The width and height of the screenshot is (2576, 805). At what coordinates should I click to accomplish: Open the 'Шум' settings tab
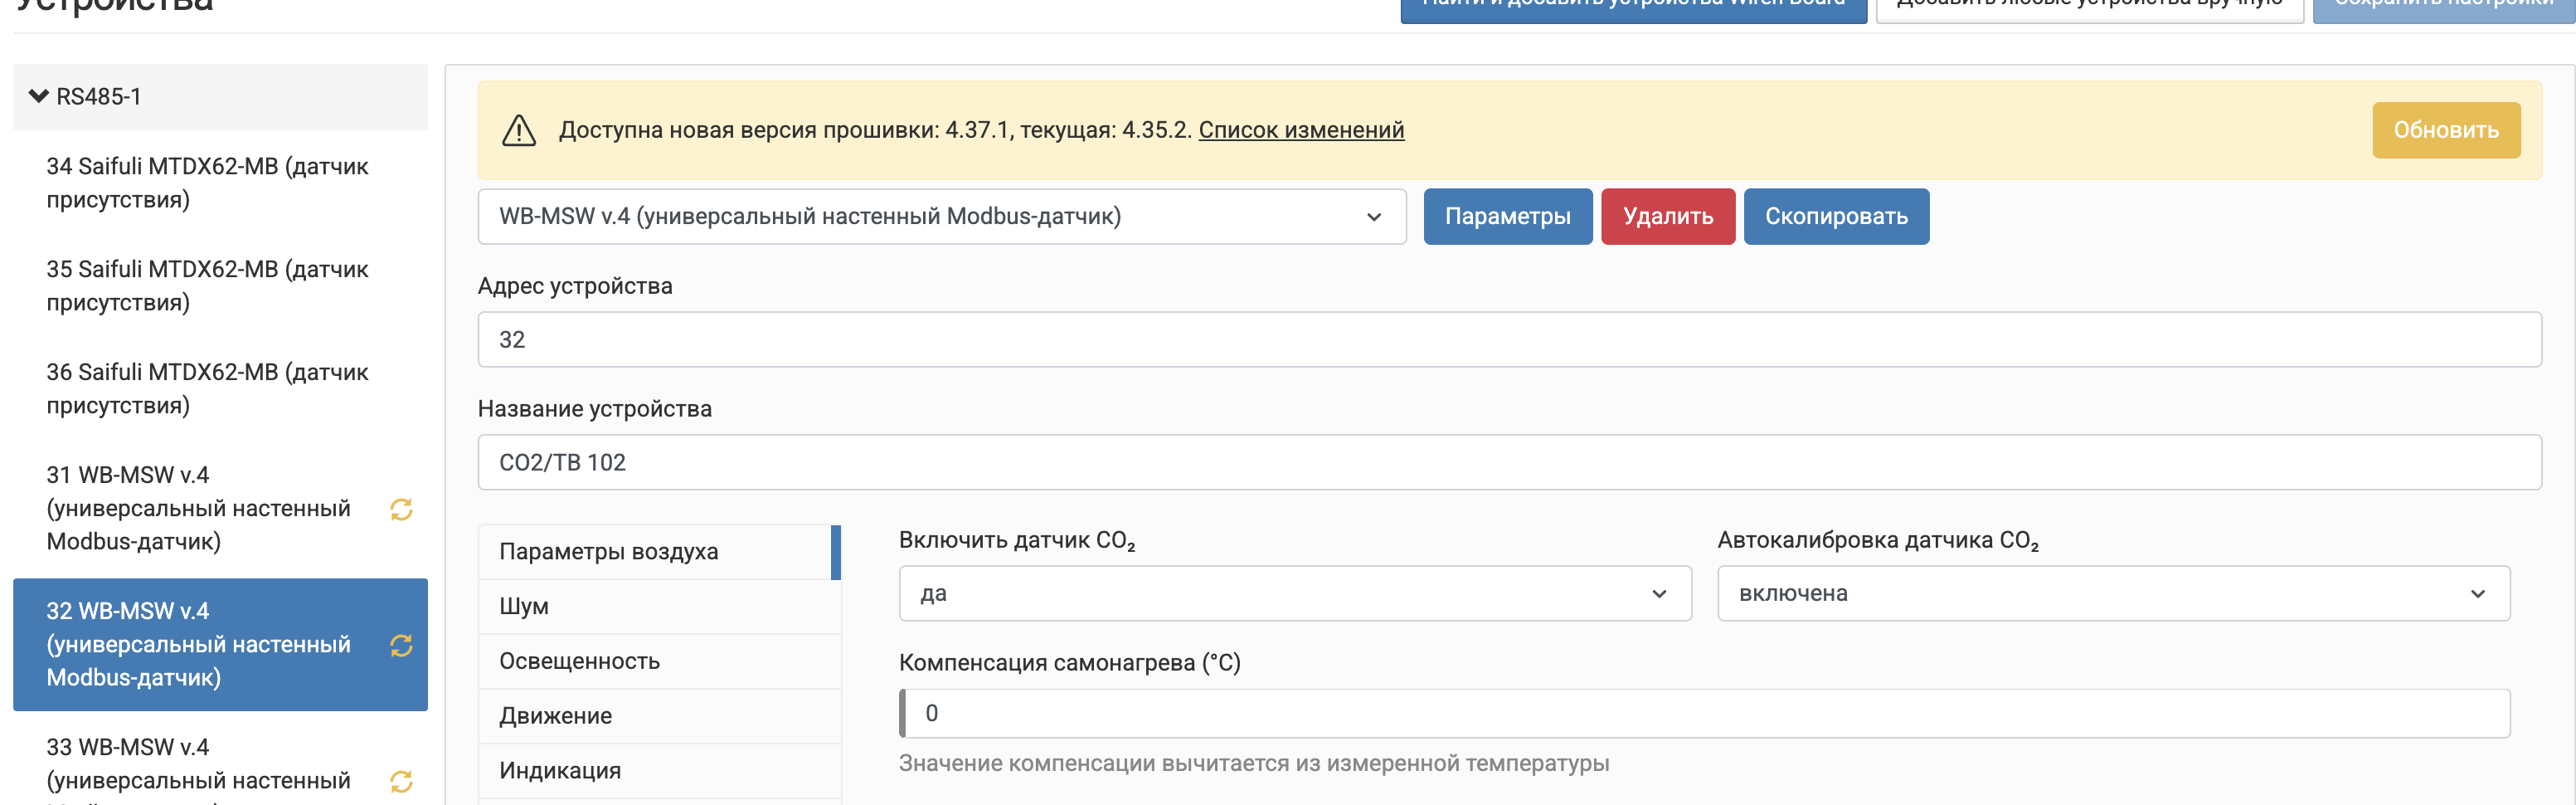pos(659,607)
